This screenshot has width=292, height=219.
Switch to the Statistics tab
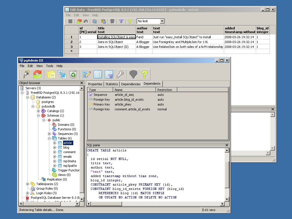(112, 84)
